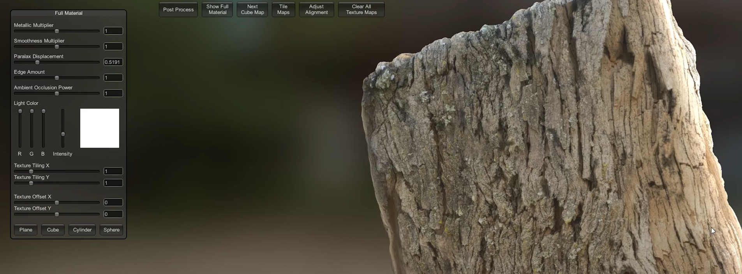This screenshot has width=742, height=274.
Task: Click the Texture Offset X slider handle
Action: (x=57, y=203)
